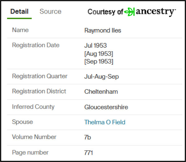Click the Registration District label
This screenshot has height=162, width=186.
pos(39,91)
